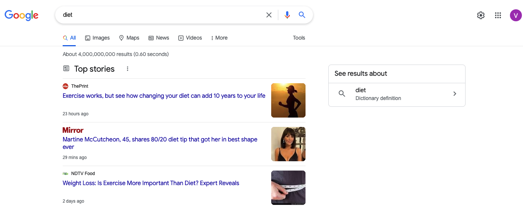Screen dimensions: 523x209
Task: Open the account avatar labeled V
Action: pyautogui.click(x=516, y=15)
